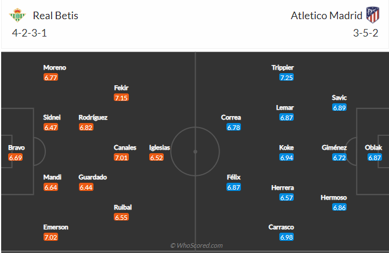The image size is (389, 253).
Task: Select Moreno at left back
Action: click(55, 67)
